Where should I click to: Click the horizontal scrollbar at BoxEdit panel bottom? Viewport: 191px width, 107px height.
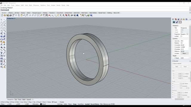coord(179,99)
